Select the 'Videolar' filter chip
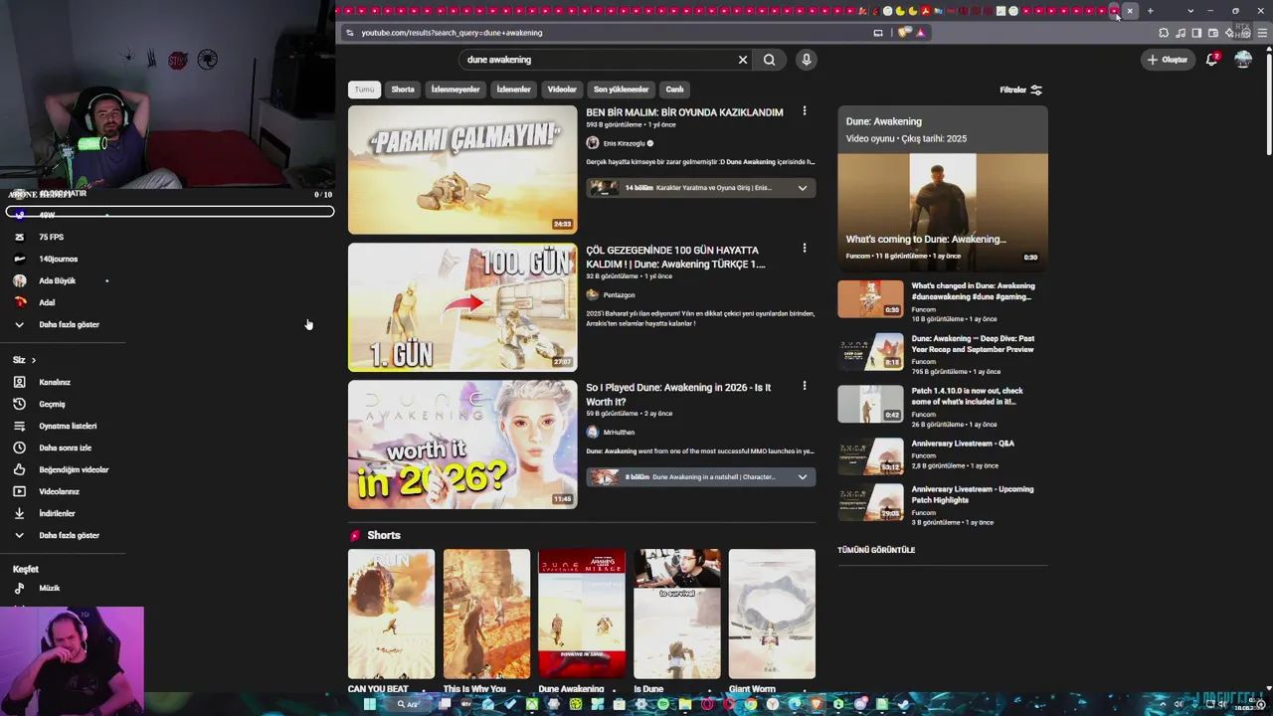Viewport: 1273px width, 716px height. 562,89
